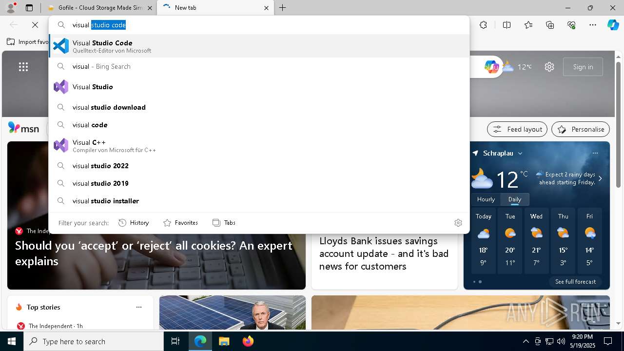Choose 'visual studio installer' suggestion
Image resolution: width=624 pixels, height=351 pixels.
[259, 201]
